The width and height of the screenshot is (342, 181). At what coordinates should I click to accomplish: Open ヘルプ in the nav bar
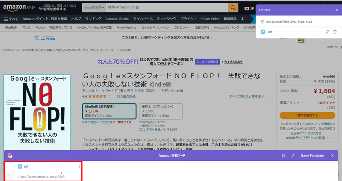tap(76, 19)
